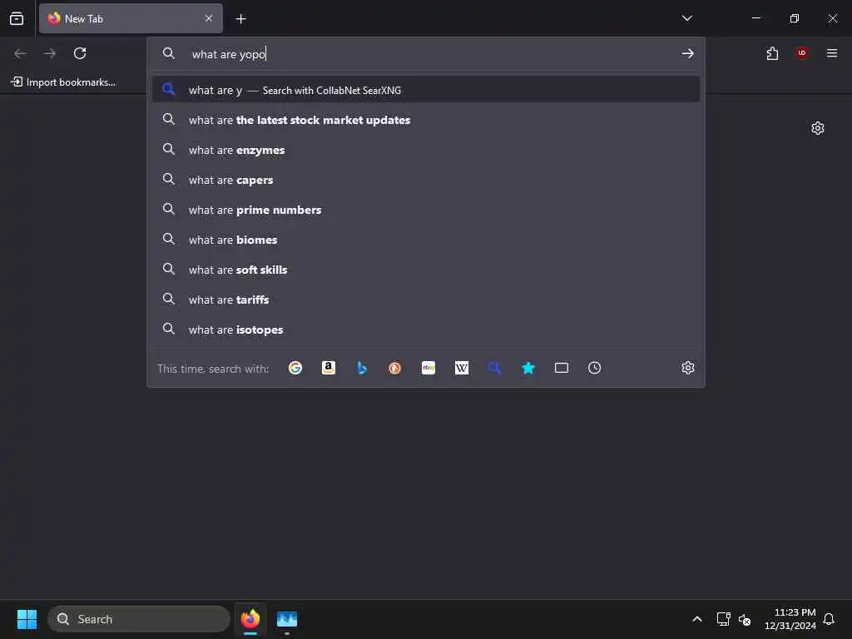Open the Extensions puzzle icon
The image size is (852, 639).
772,53
